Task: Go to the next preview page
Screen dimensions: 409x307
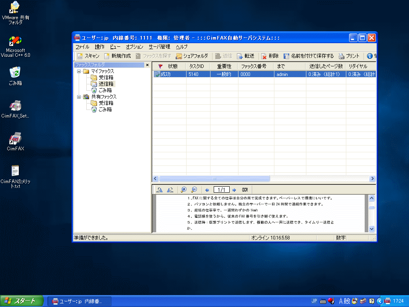Action: [x=234, y=190]
